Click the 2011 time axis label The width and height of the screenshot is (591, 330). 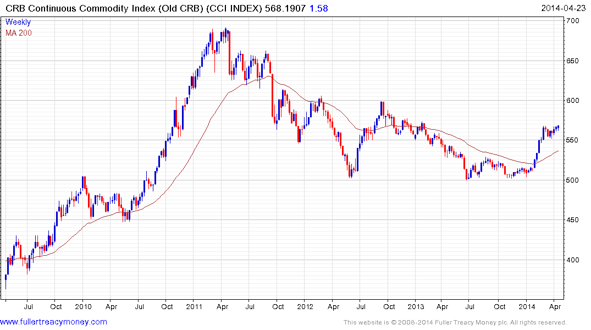point(194,306)
